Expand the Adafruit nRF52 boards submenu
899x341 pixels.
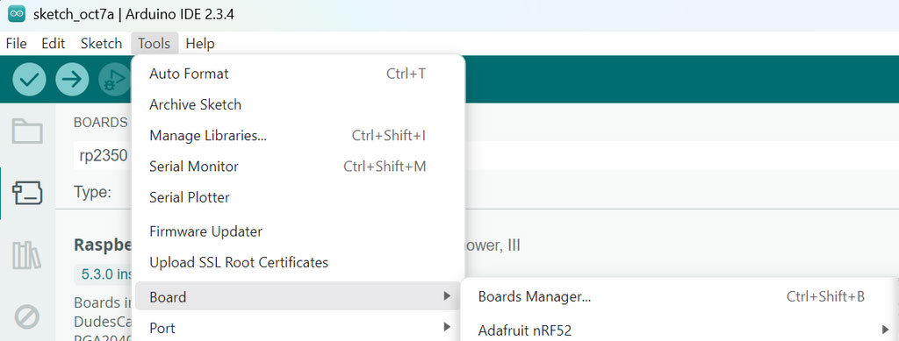pos(680,330)
